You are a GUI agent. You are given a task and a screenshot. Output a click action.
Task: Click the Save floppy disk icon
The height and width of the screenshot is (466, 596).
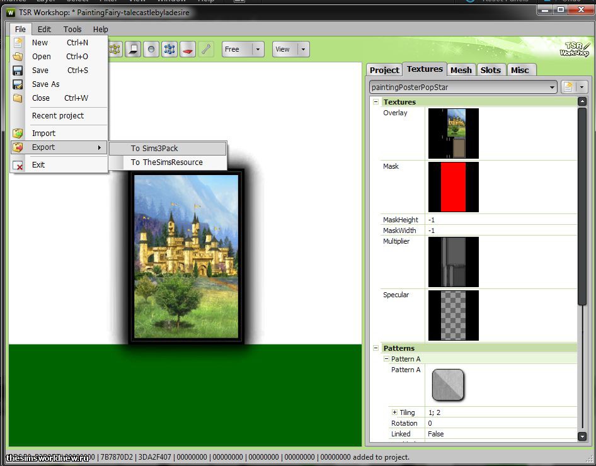pos(18,71)
